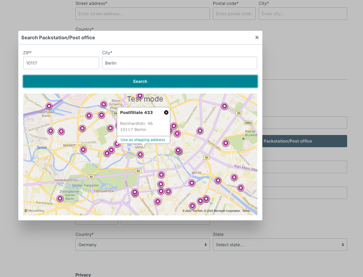The width and height of the screenshot is (363, 277).
Task: Use Postfiliale 433 as shipping address
Action: click(143, 140)
